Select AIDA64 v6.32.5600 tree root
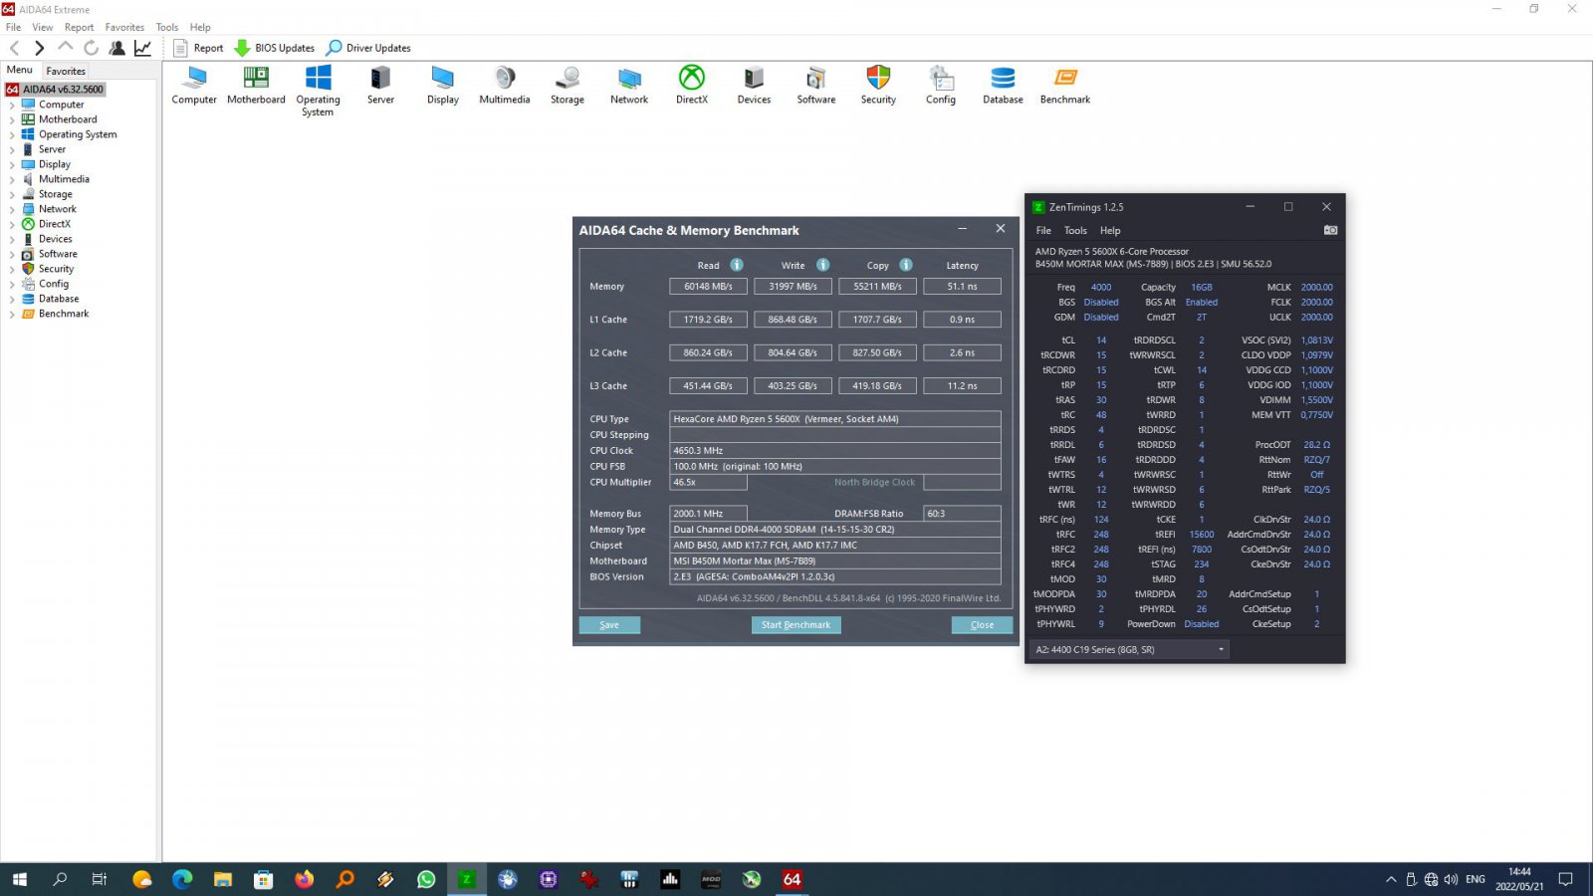 (63, 90)
